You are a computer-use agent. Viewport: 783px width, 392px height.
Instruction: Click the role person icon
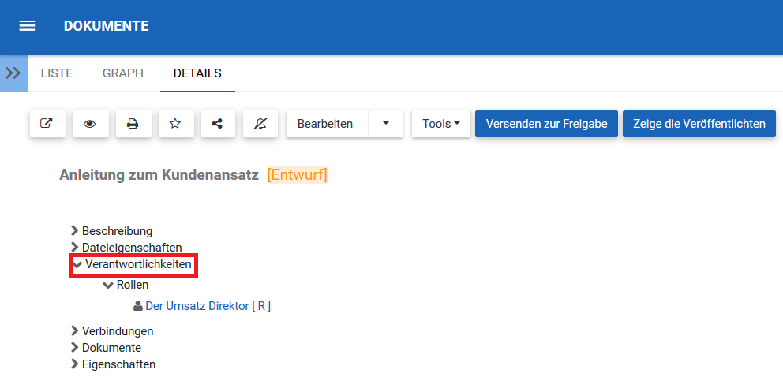[139, 306]
